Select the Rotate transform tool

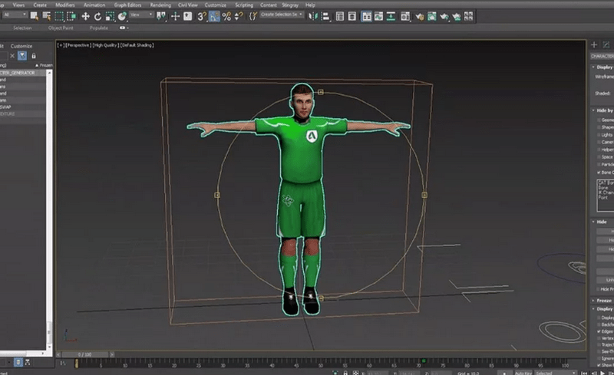[x=98, y=15]
